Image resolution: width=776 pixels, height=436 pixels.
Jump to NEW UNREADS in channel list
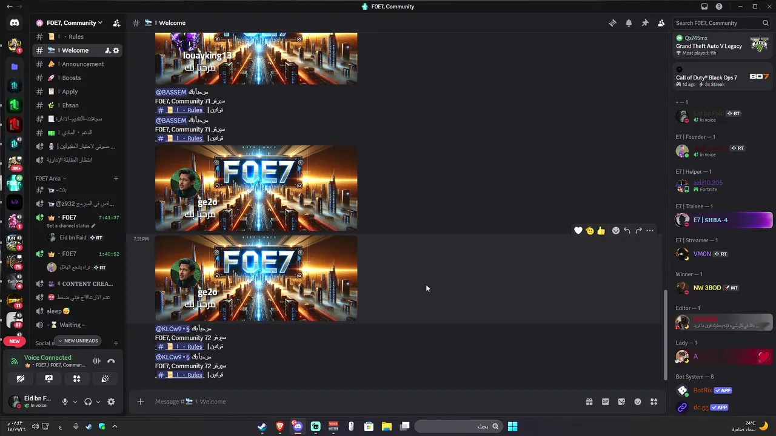pyautogui.click(x=77, y=341)
